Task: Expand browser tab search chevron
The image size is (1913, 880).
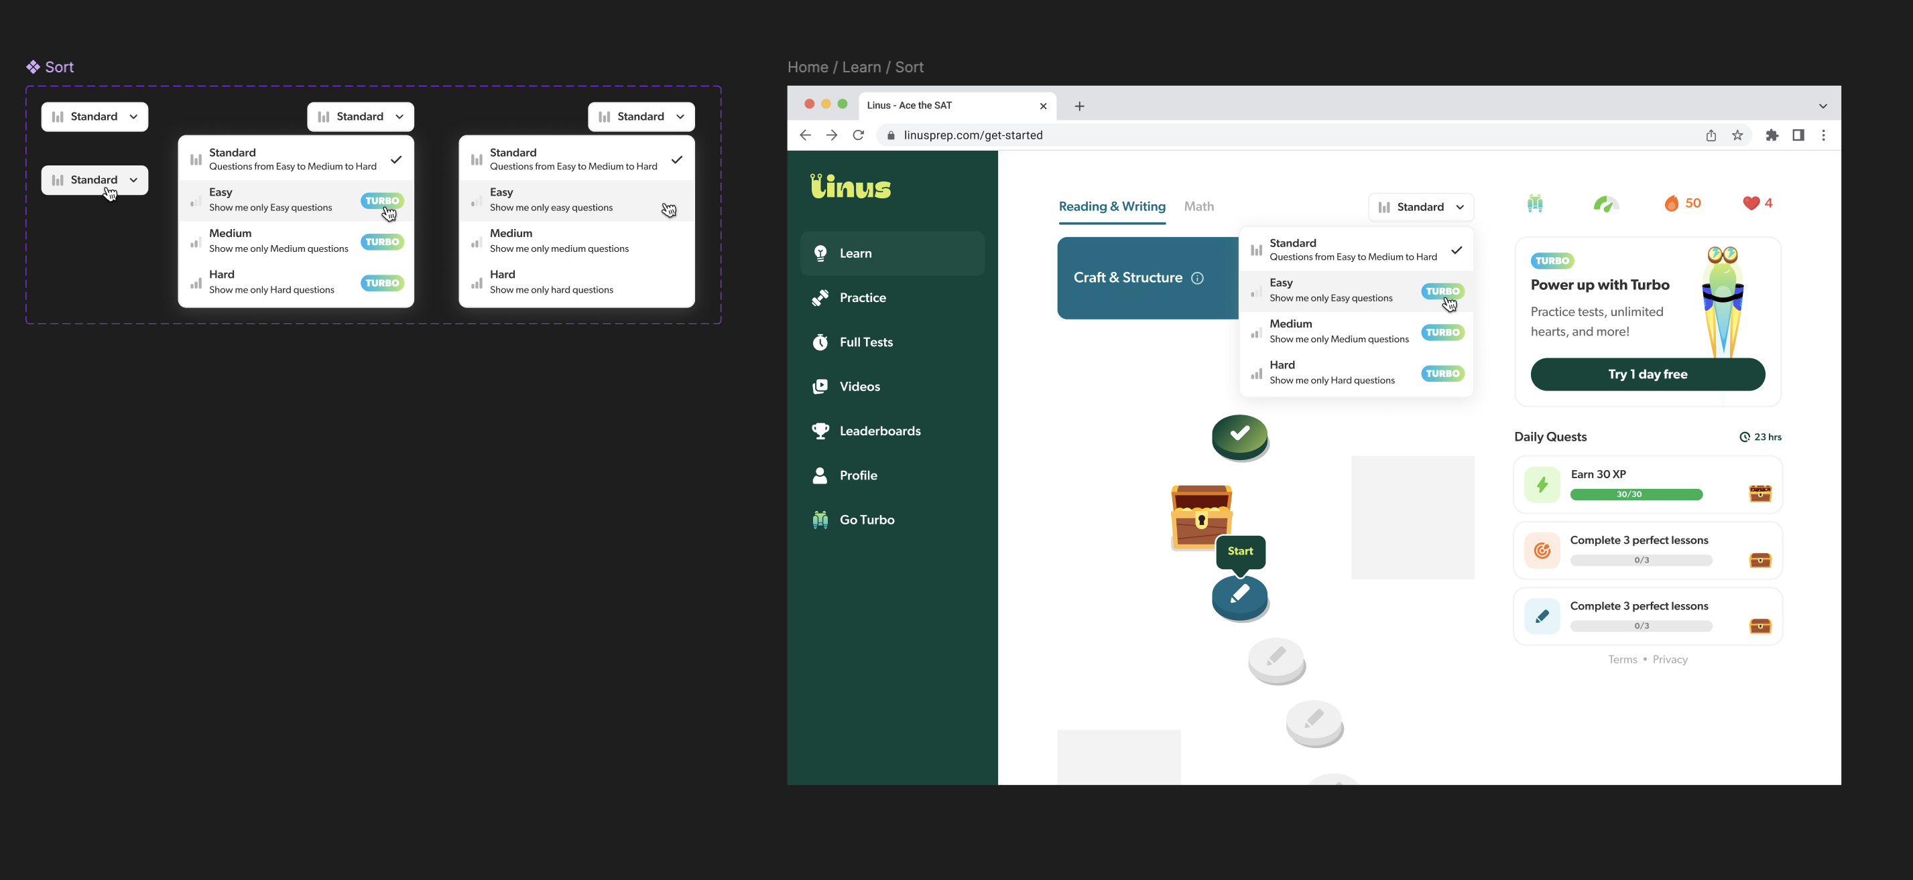Action: [x=1823, y=106]
